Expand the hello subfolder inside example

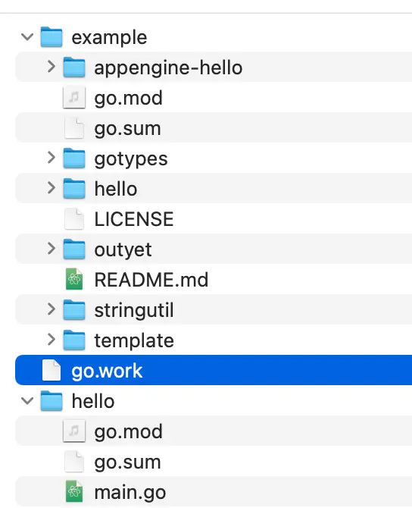tap(51, 188)
